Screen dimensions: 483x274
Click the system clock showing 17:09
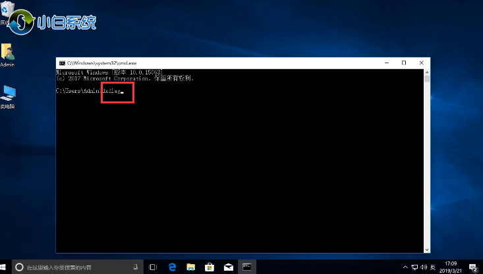pos(450,267)
